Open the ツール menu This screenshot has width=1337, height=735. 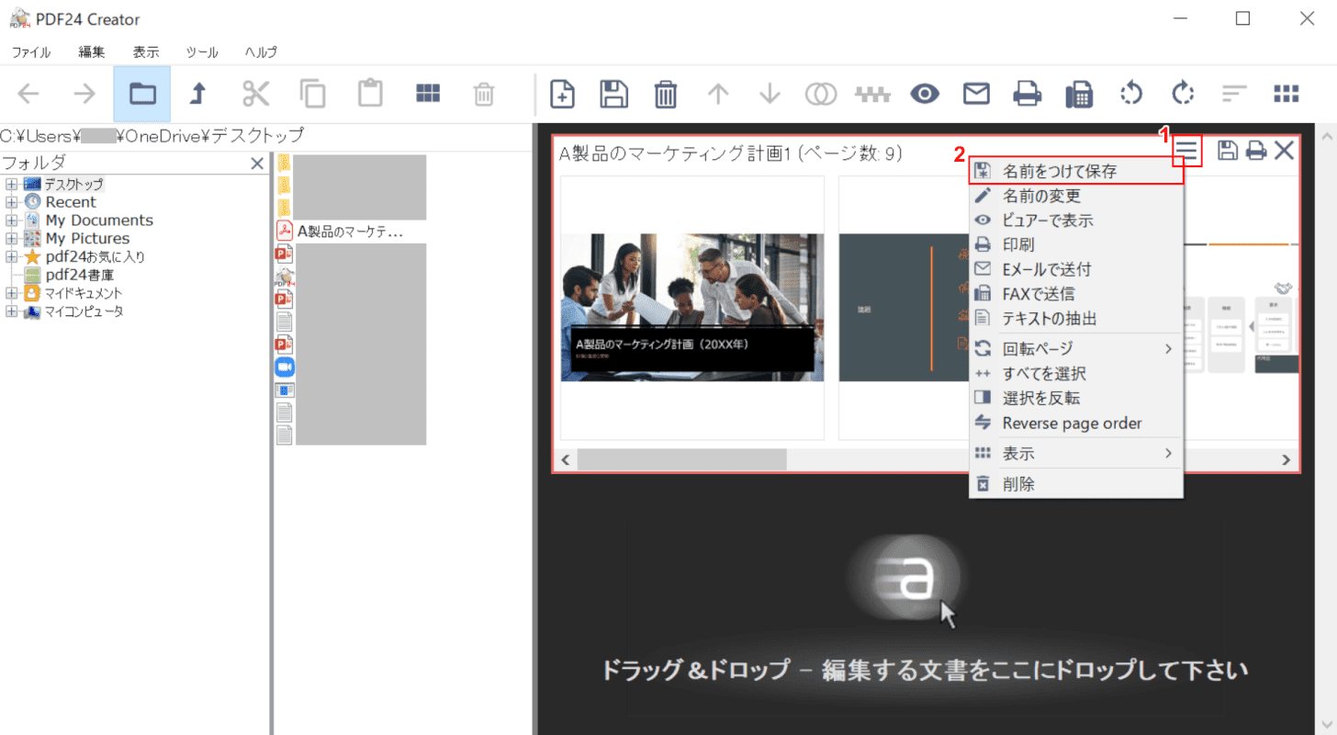click(x=202, y=52)
